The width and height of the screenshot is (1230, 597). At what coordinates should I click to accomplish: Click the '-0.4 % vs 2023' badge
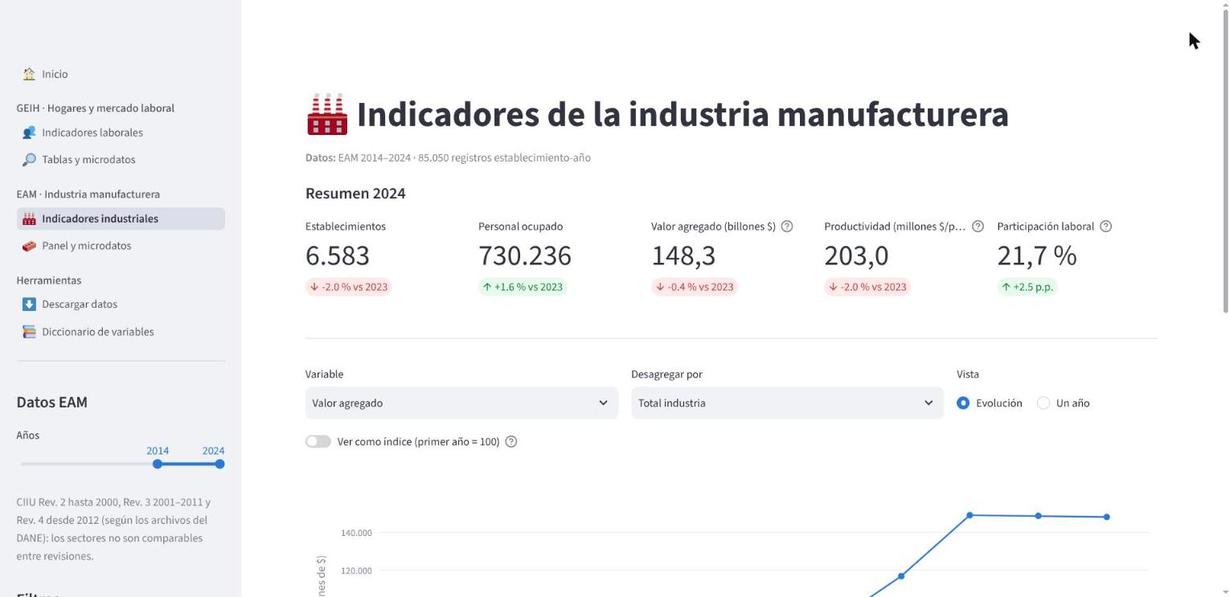click(x=695, y=287)
